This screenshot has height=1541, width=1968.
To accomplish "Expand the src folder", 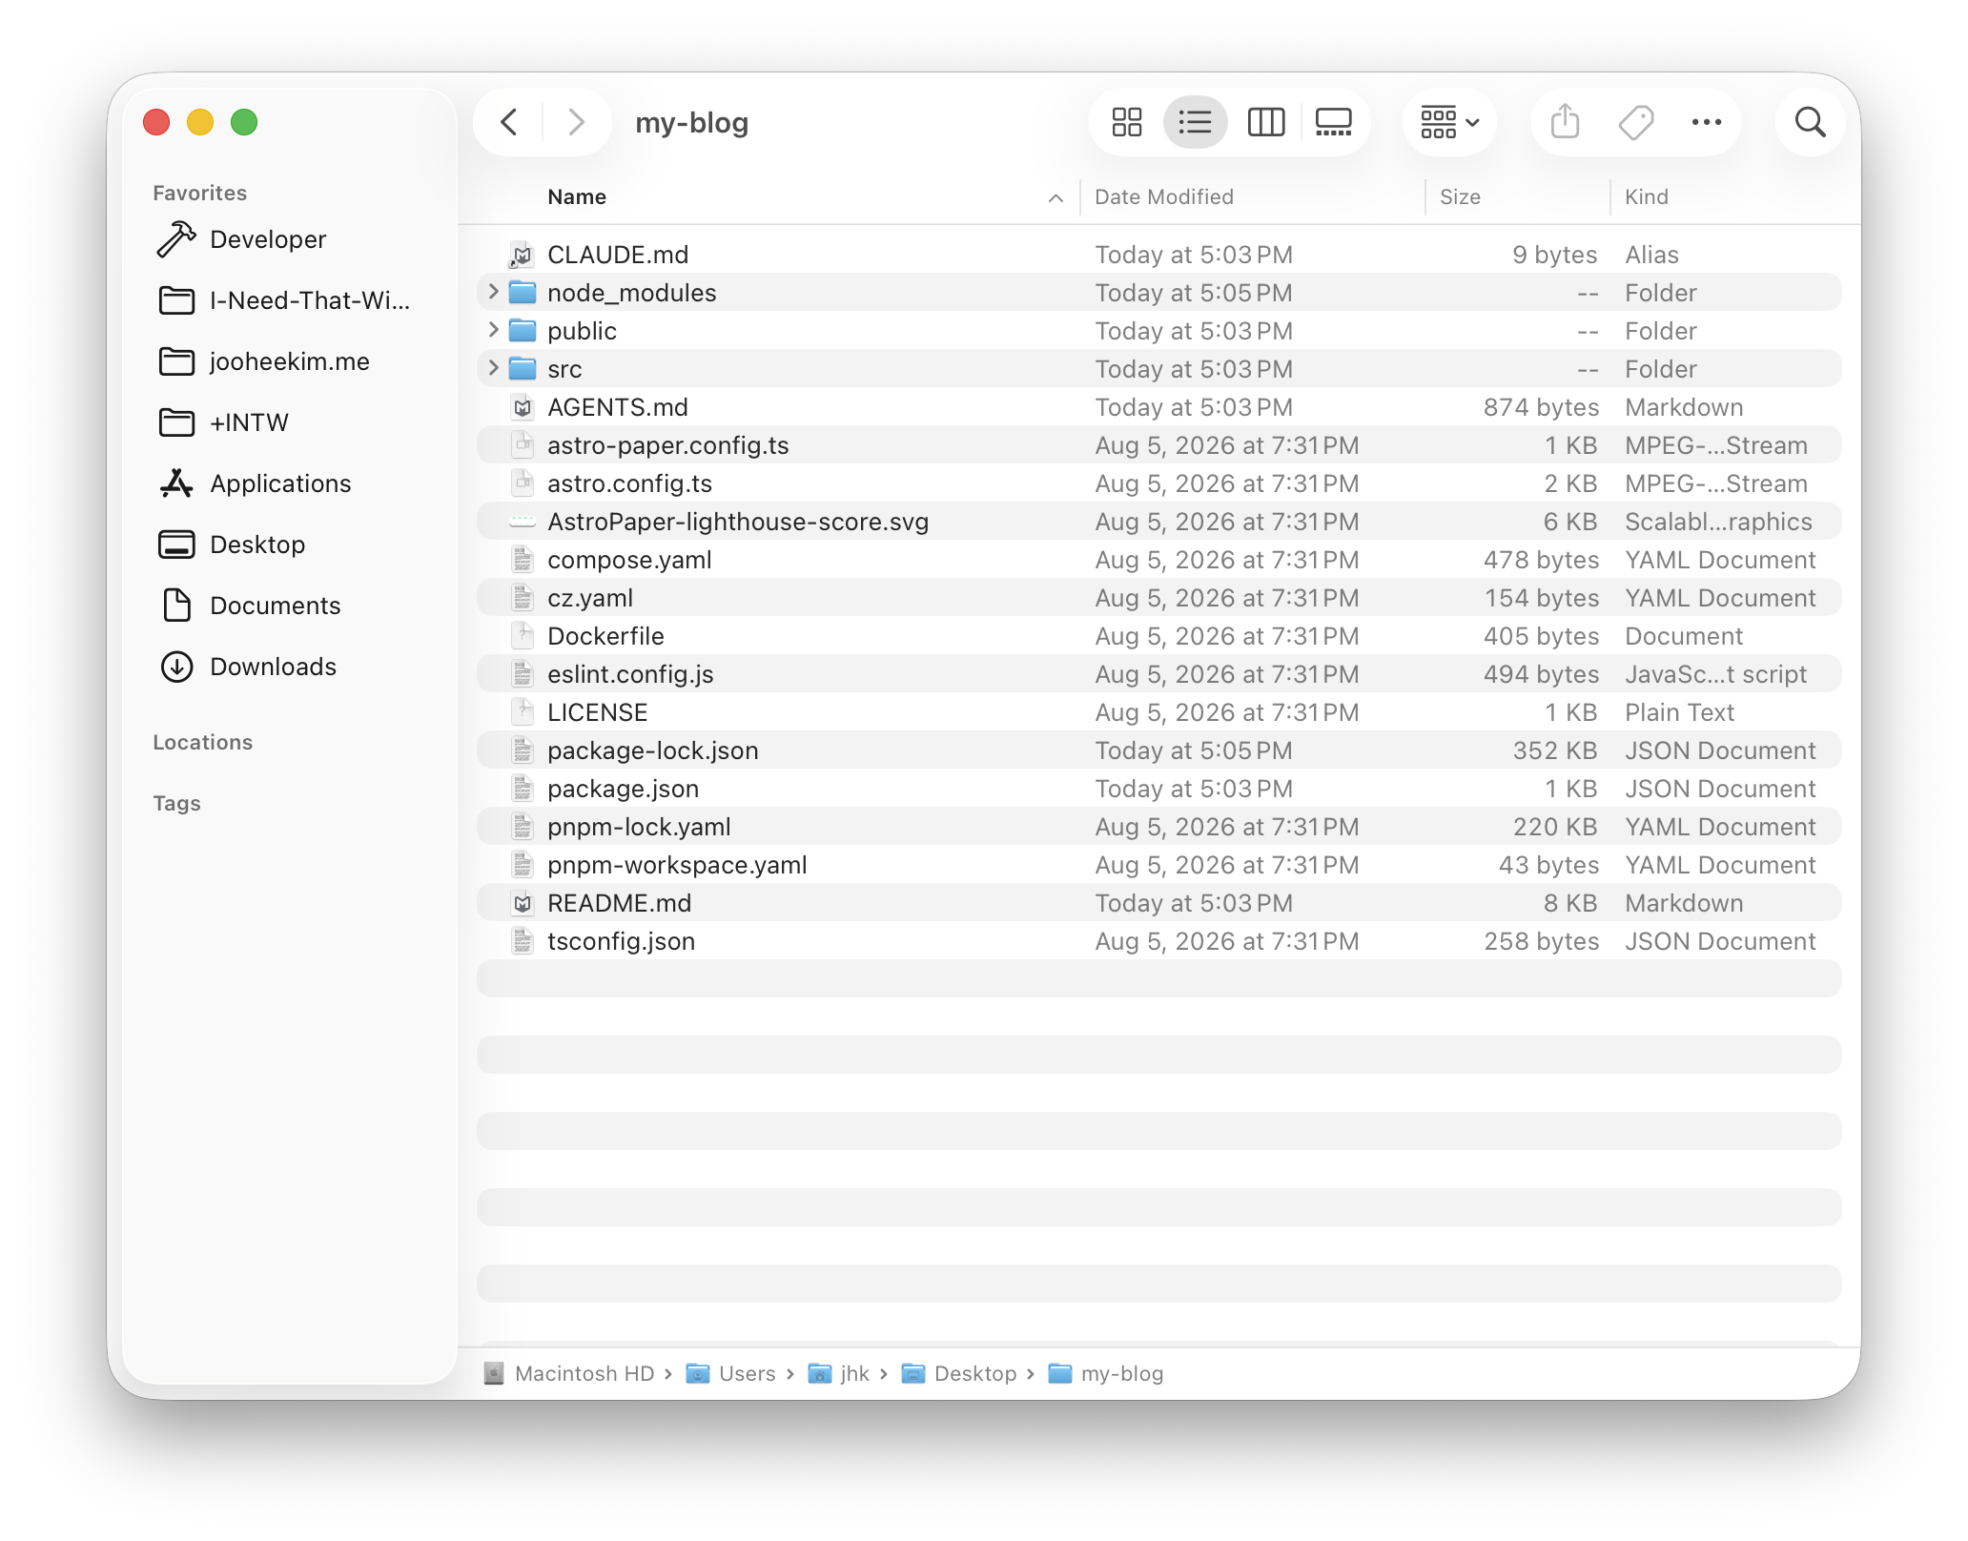I will point(493,368).
